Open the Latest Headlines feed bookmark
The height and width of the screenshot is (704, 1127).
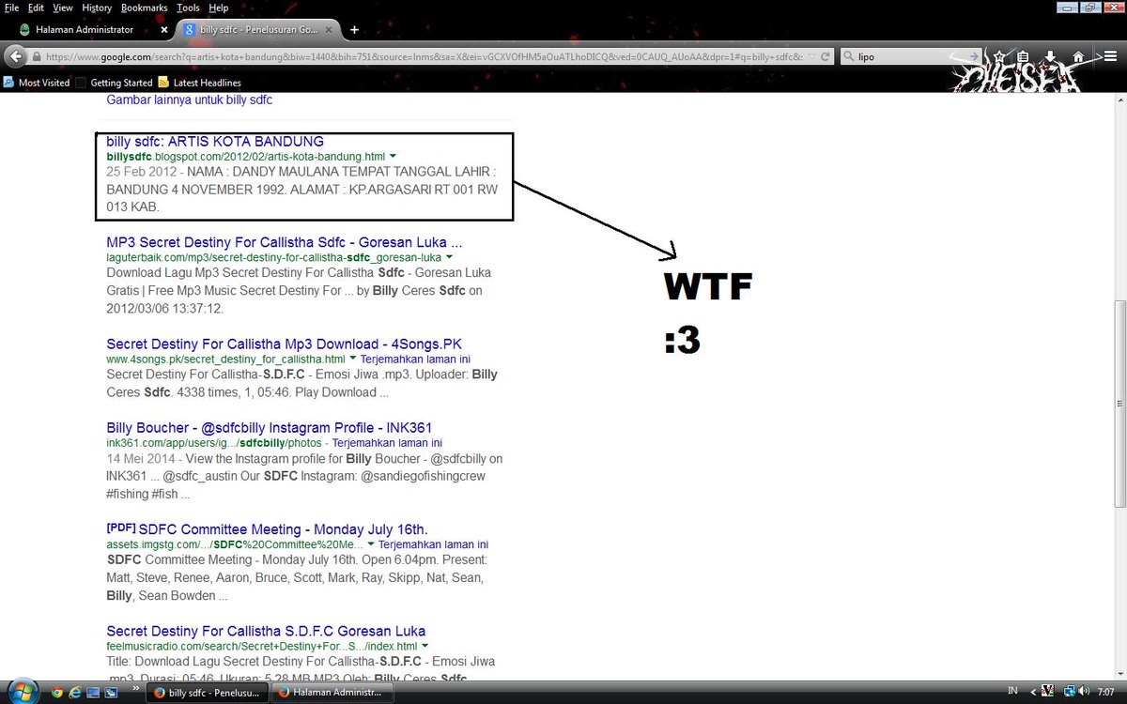point(199,83)
